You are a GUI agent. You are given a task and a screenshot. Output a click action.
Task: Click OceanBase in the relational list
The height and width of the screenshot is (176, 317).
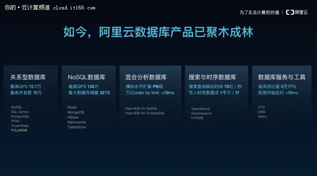click(x=20, y=126)
